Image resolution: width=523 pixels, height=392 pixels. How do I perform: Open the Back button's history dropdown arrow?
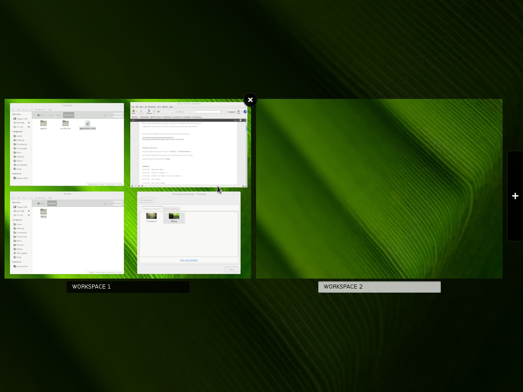coord(137,111)
